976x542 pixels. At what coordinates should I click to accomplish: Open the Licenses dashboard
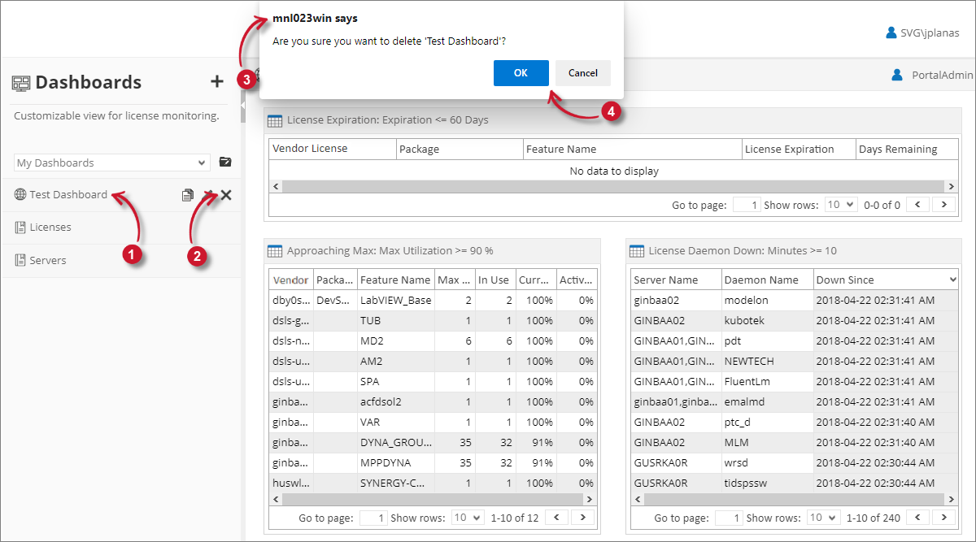point(50,228)
